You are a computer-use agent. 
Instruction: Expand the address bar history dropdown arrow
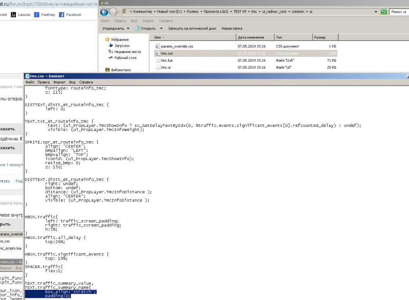coord(376,12)
